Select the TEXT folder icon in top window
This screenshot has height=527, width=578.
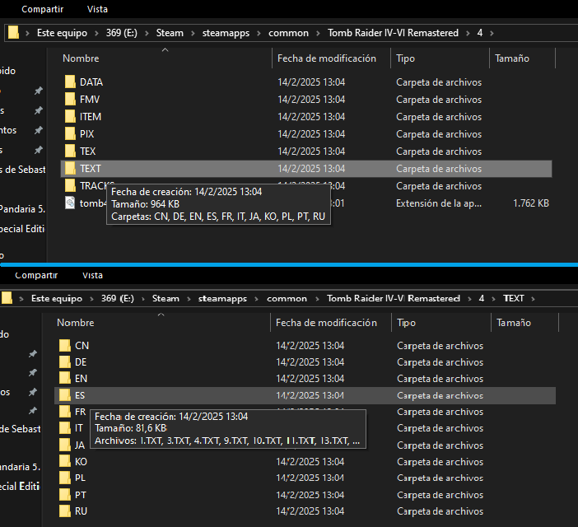(70, 169)
